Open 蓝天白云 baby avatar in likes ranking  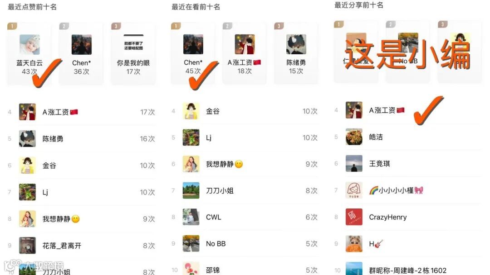(x=29, y=44)
